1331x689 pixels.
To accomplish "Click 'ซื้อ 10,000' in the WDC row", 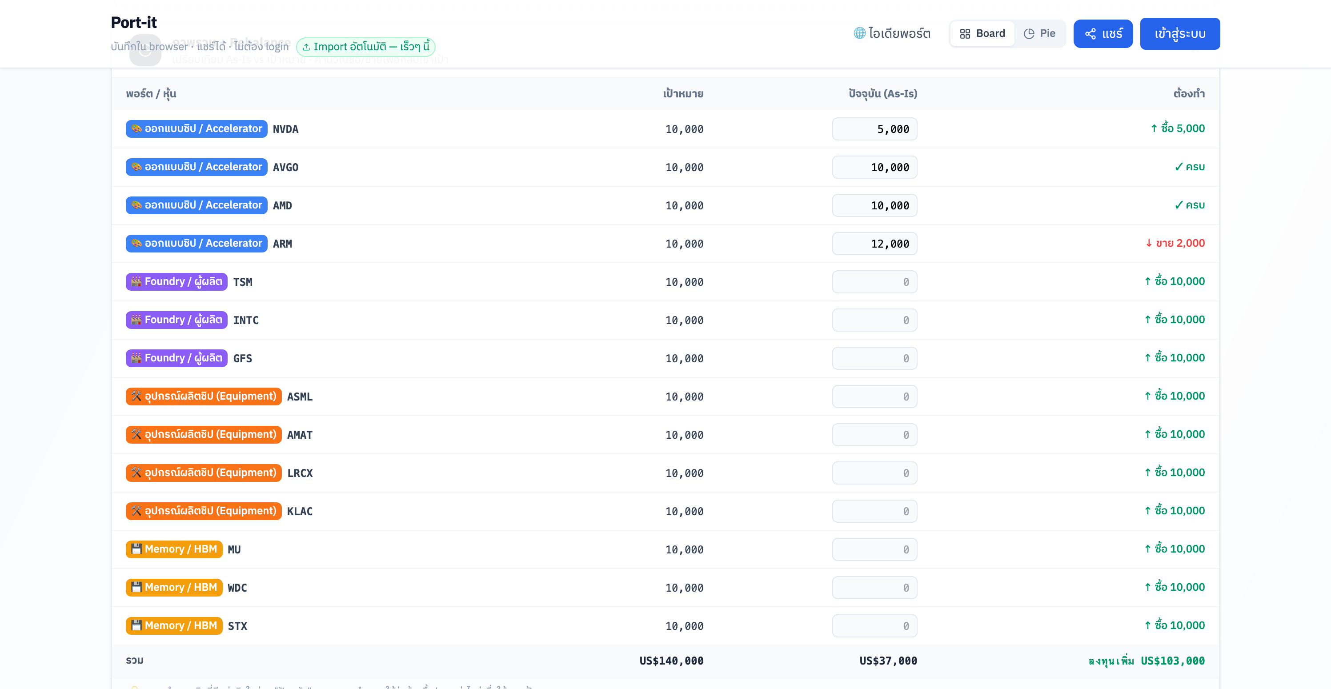I will tap(1175, 587).
